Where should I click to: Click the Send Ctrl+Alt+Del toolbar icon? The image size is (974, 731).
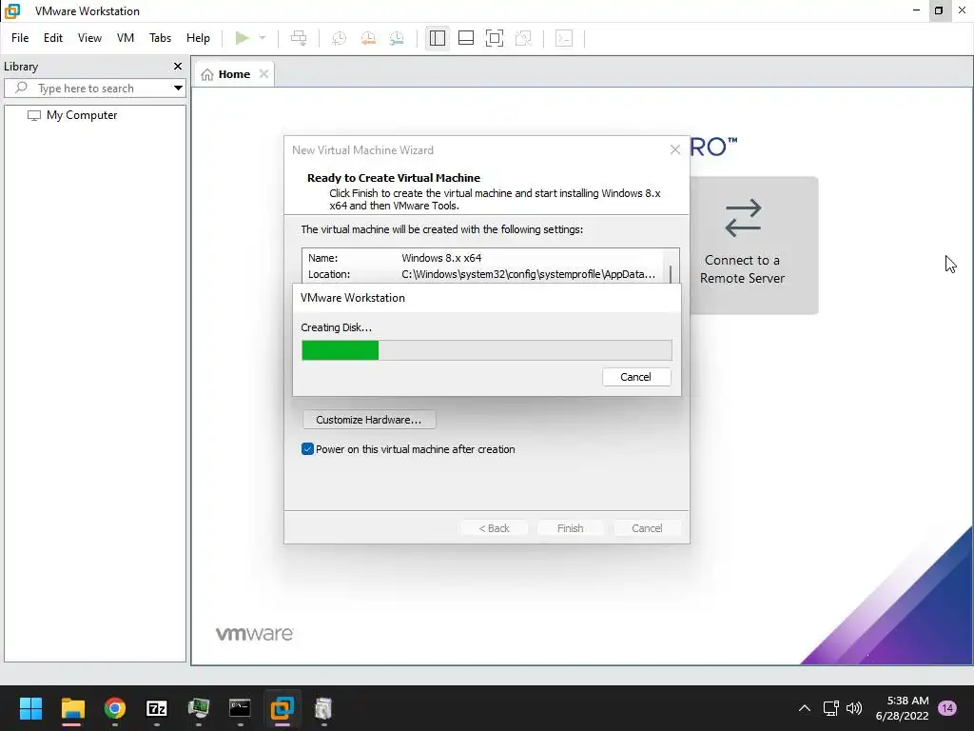coord(299,38)
